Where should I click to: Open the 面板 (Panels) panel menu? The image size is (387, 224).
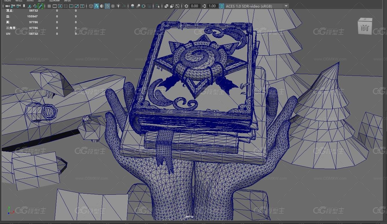[67, 1]
